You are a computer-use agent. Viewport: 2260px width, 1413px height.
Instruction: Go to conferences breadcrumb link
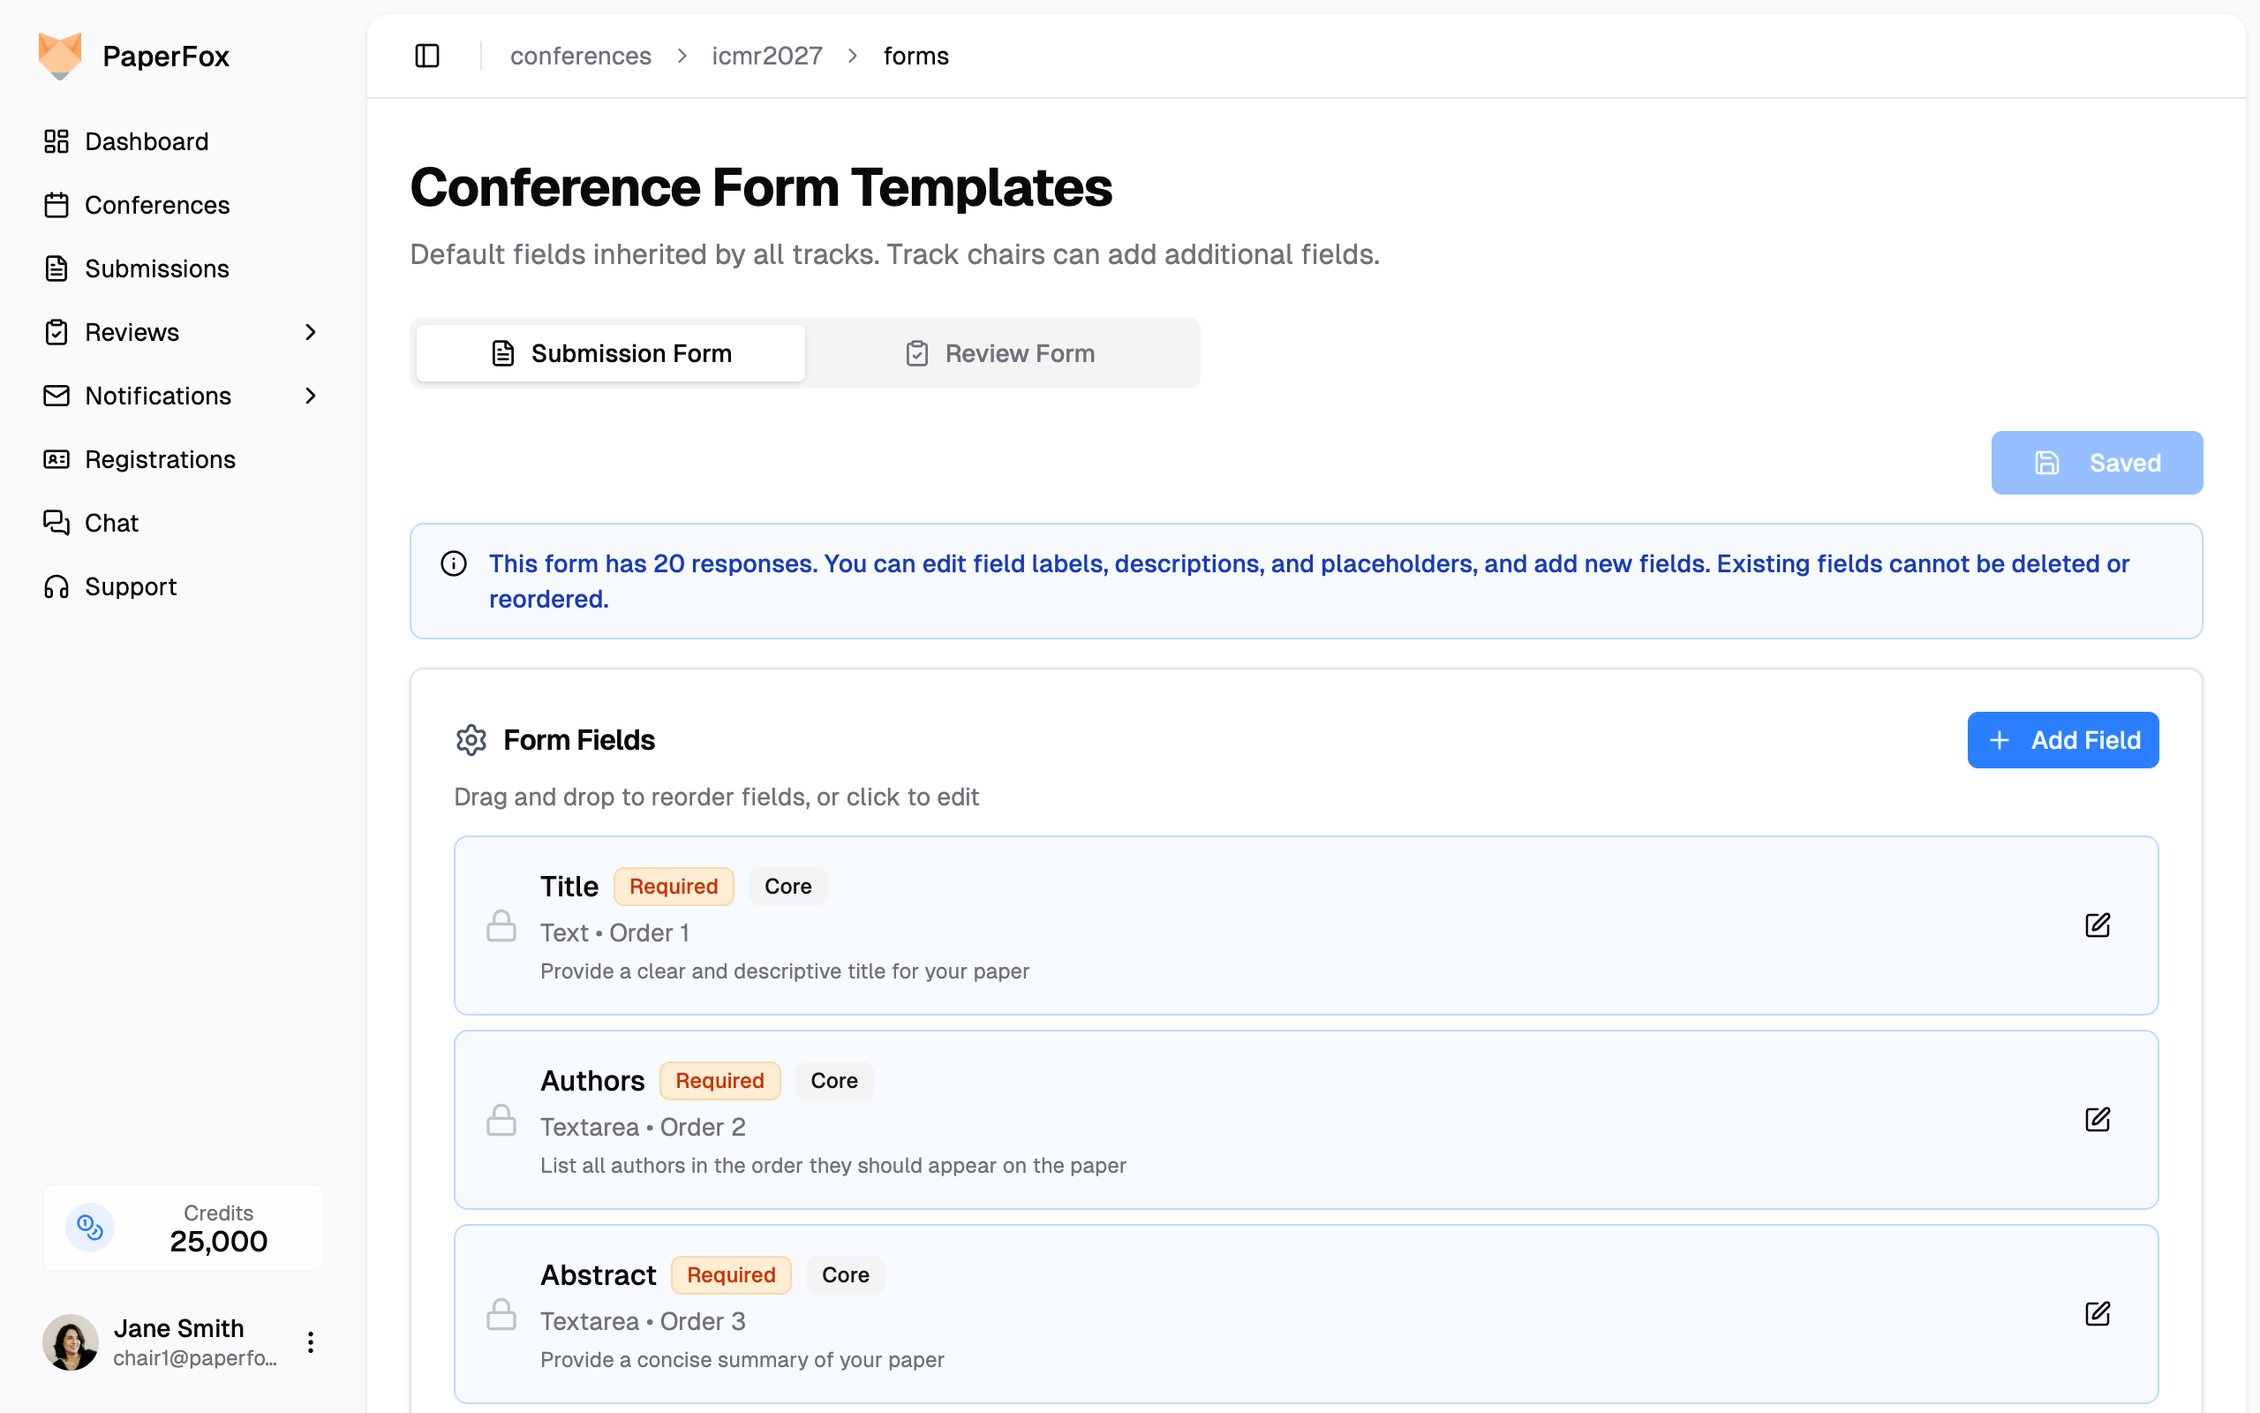pyautogui.click(x=580, y=56)
